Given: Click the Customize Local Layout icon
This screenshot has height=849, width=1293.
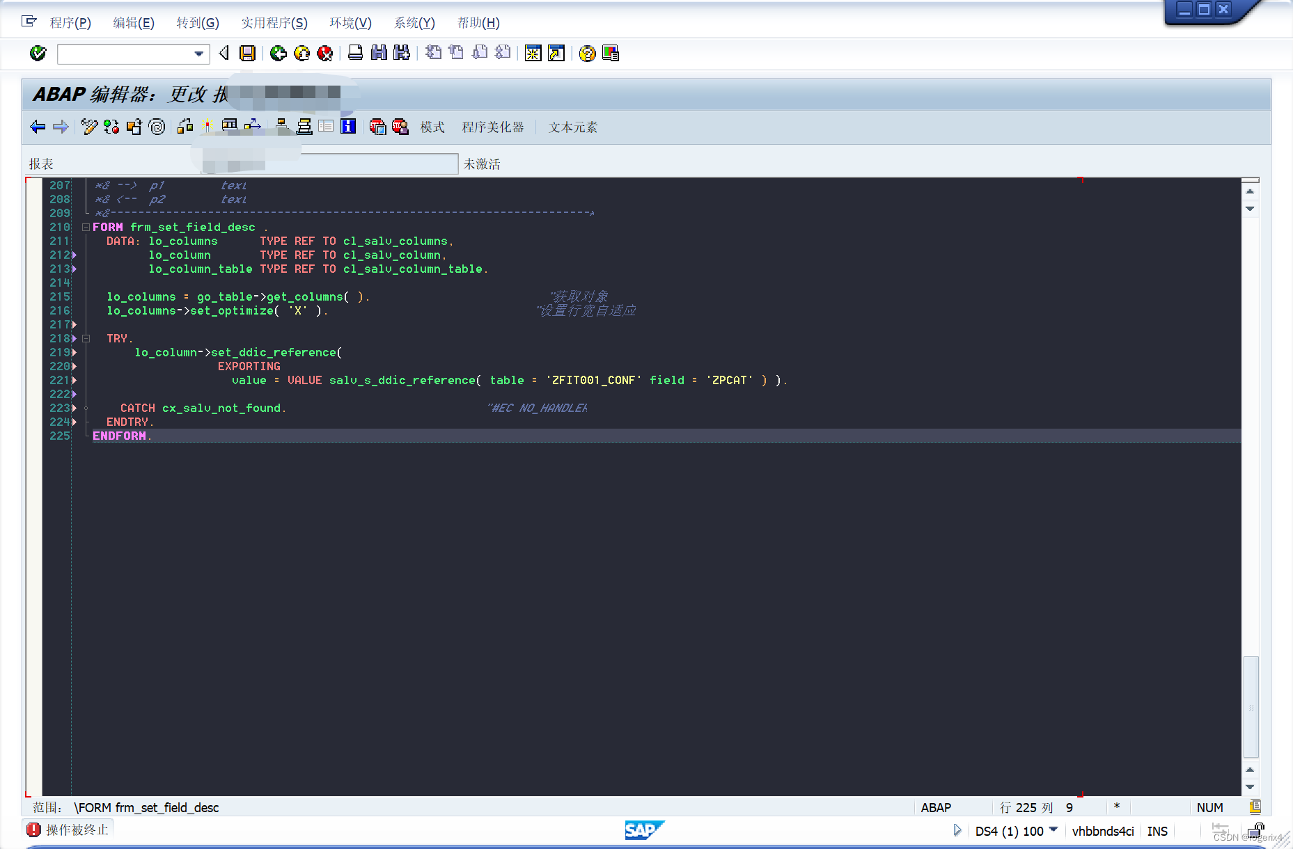Looking at the screenshot, I should pos(611,54).
